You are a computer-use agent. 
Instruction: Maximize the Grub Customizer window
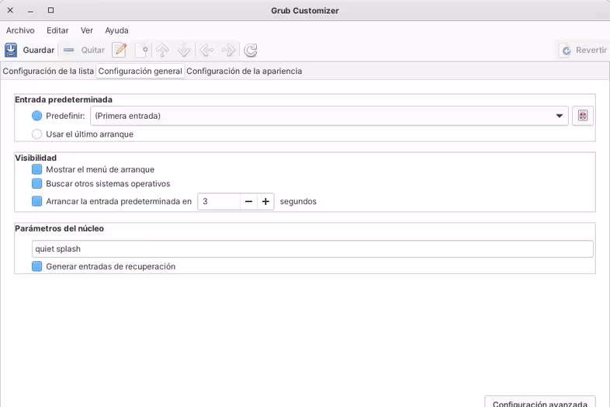(x=50, y=11)
